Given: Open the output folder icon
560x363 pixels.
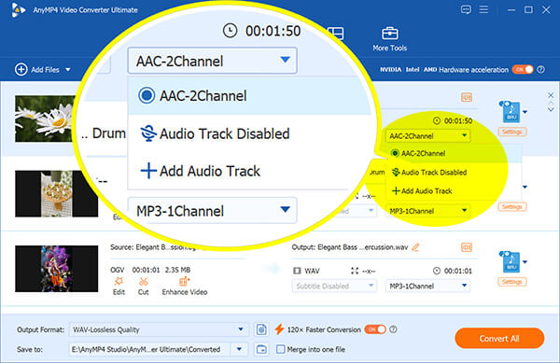Looking at the screenshot, I should pyautogui.click(x=261, y=349).
